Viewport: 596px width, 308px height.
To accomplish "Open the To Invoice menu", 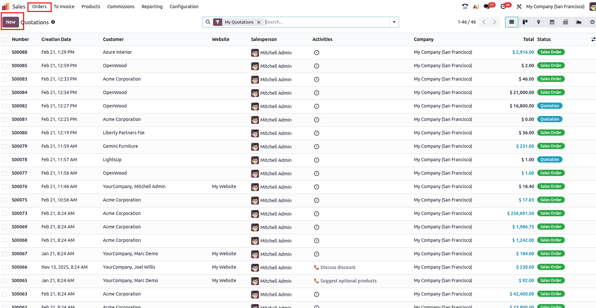I will click(64, 7).
